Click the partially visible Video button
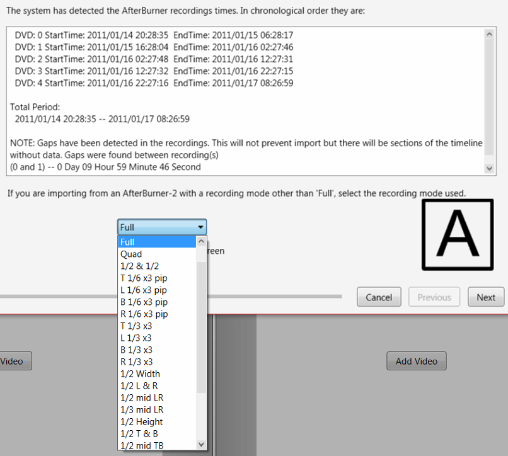The height and width of the screenshot is (456, 508). pos(16,361)
